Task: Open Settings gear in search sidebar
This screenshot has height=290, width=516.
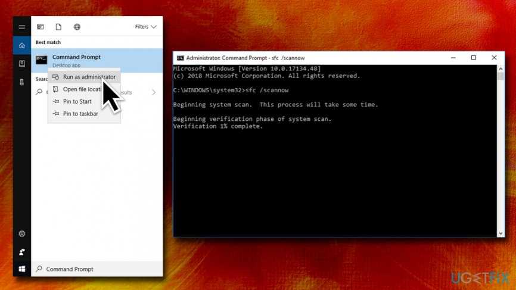Action: pos(21,233)
